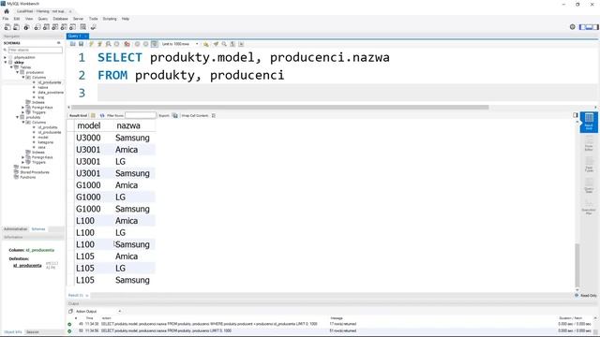Open the File menu

pyautogui.click(x=6, y=19)
